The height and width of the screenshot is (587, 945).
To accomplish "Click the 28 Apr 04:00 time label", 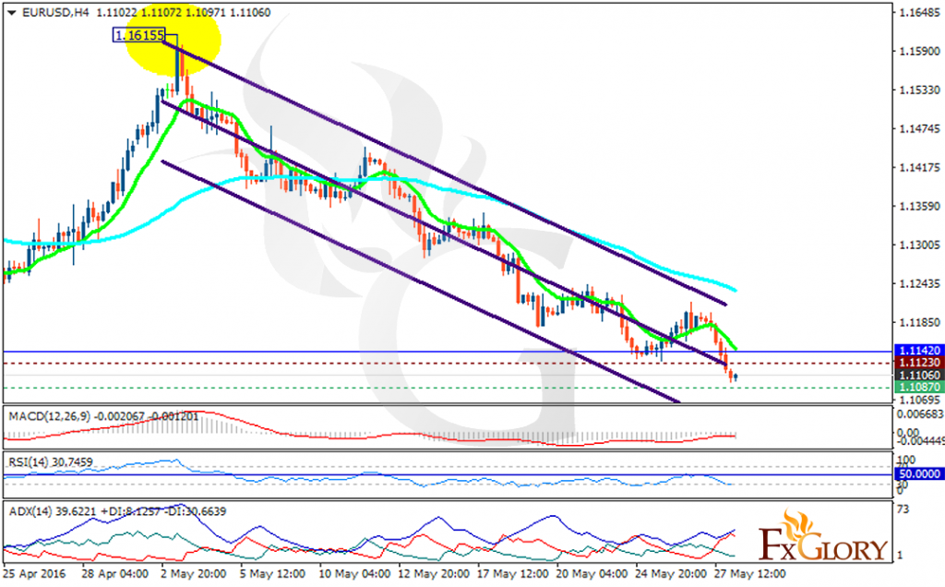I will tap(114, 574).
